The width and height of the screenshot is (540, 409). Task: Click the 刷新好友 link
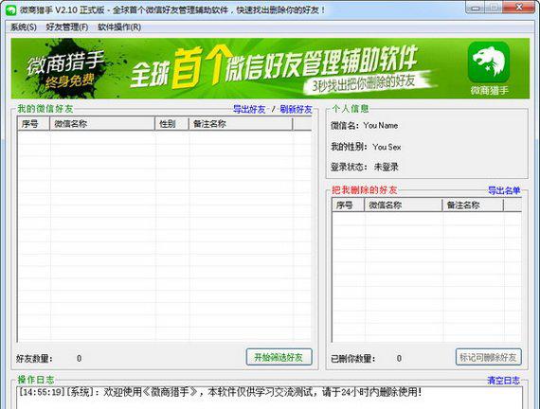click(296, 110)
